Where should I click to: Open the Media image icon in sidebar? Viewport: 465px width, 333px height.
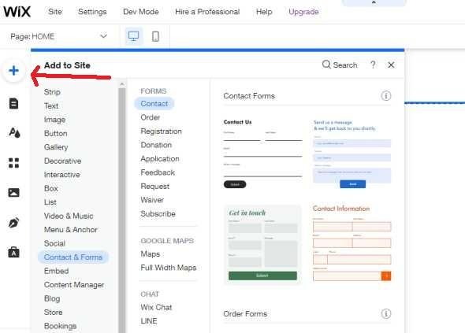[13, 193]
